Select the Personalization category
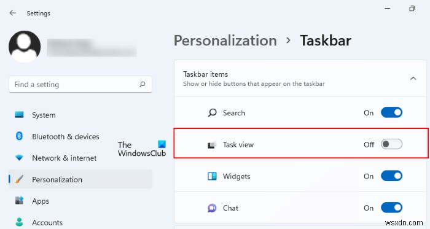This screenshot has width=430, height=229. (x=80, y=179)
